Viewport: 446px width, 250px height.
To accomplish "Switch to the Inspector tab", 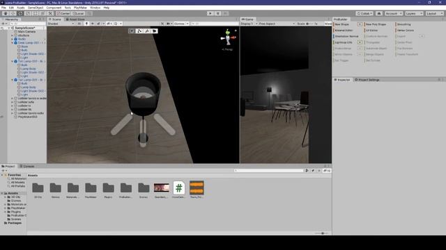I will [342, 80].
